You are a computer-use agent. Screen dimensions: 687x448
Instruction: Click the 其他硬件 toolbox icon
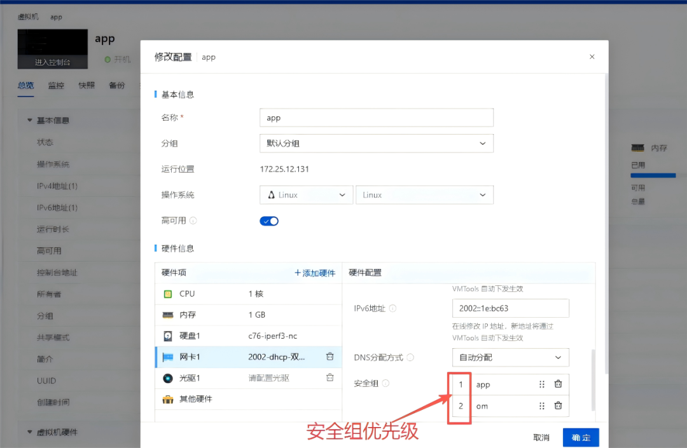pos(168,399)
